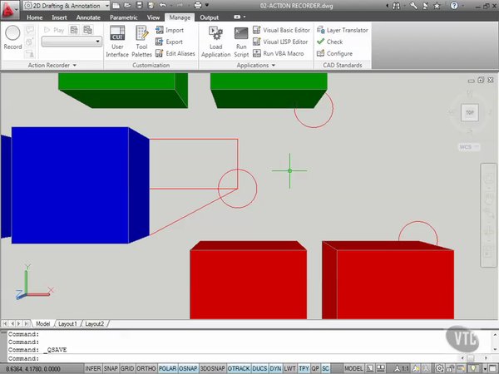The height and width of the screenshot is (374, 499).
Task: Open the status bar menu arrow
Action: (485, 369)
